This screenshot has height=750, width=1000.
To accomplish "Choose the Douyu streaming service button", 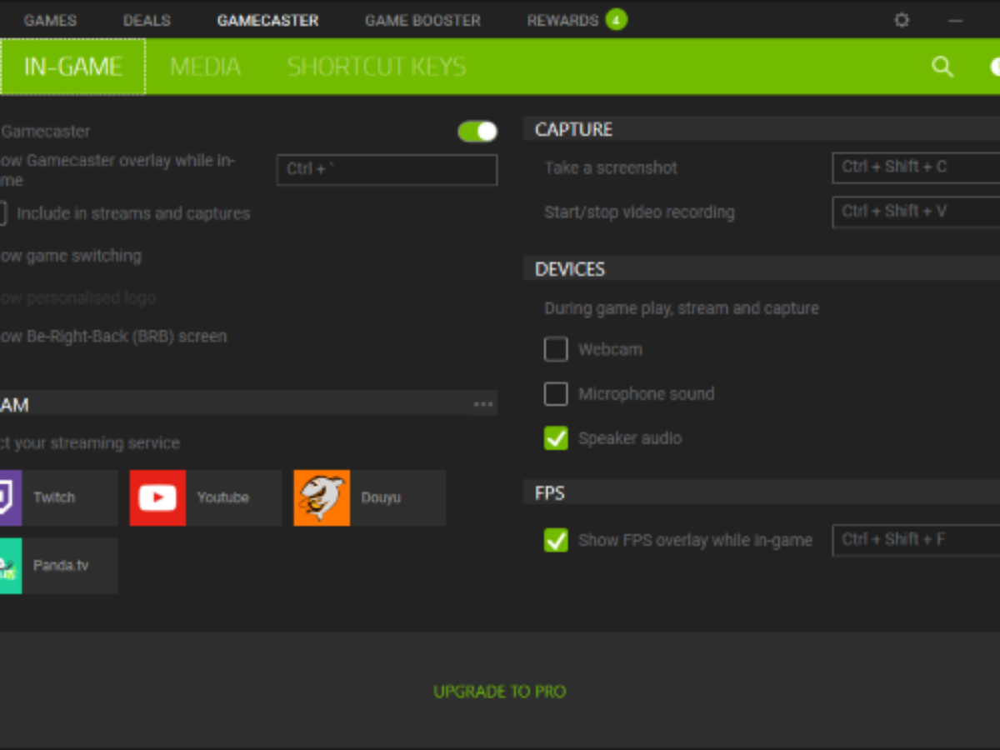I will click(x=370, y=497).
